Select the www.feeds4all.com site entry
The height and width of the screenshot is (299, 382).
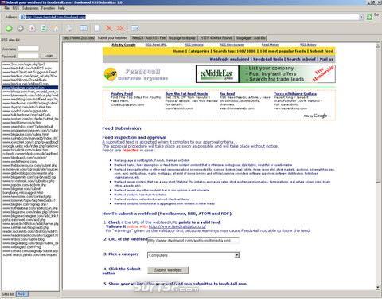click(x=30, y=68)
